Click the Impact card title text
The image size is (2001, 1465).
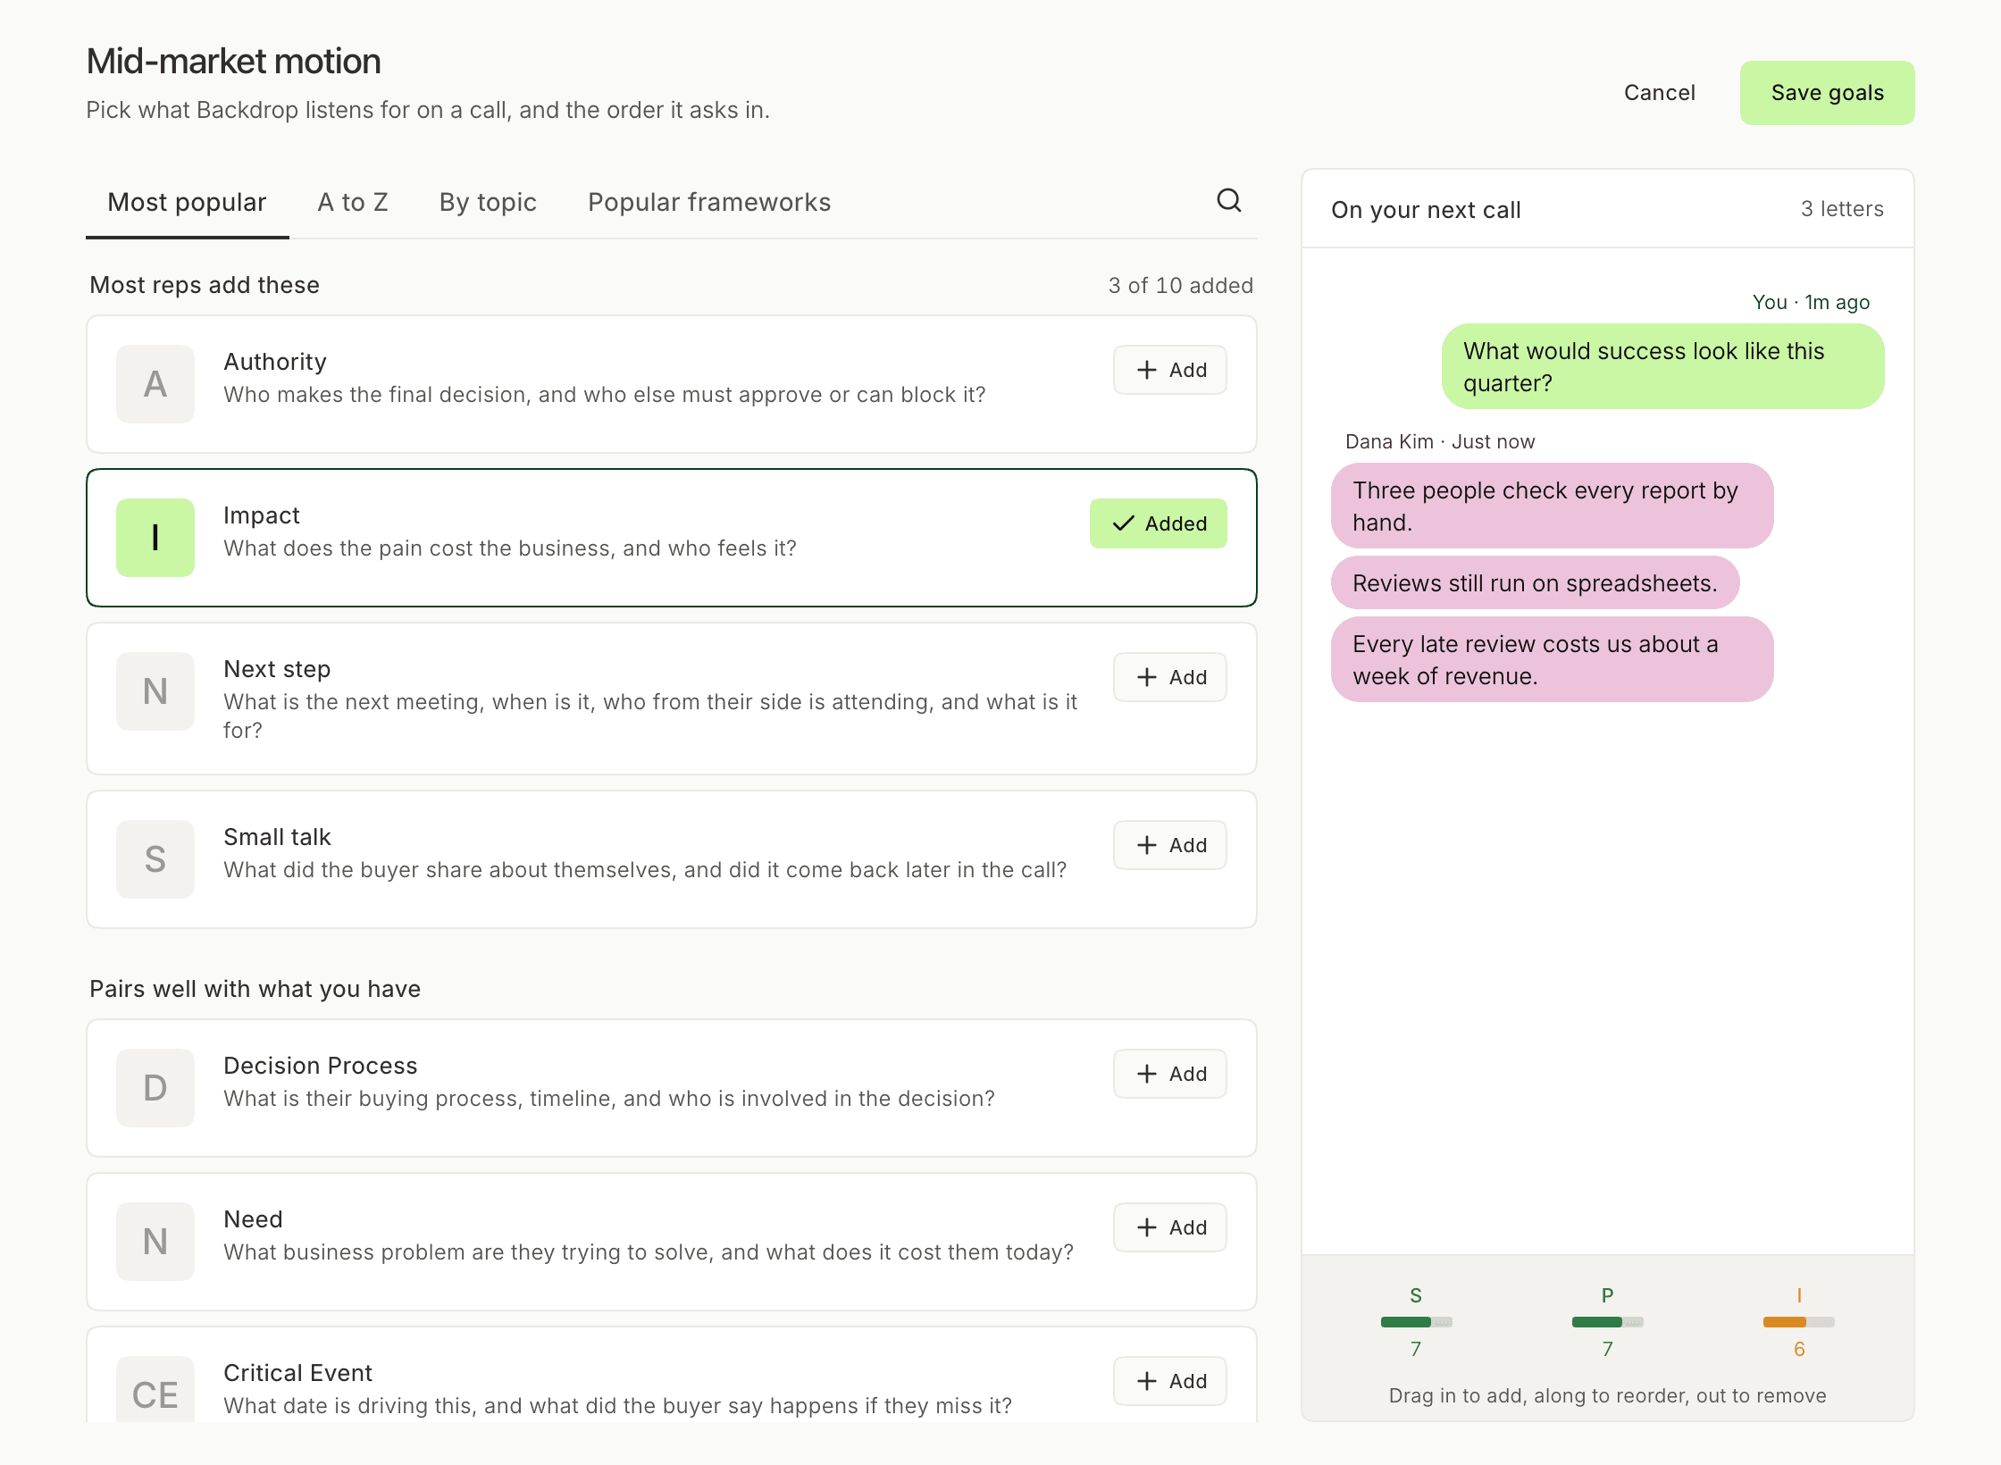[x=261, y=515]
